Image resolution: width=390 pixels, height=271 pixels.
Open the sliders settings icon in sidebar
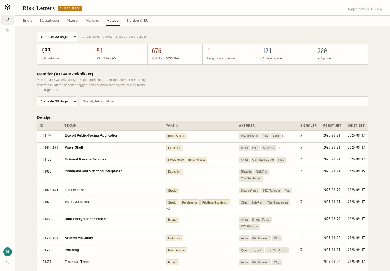(8, 30)
